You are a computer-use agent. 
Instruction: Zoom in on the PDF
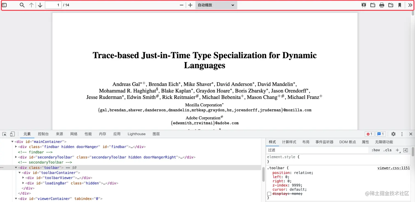pyautogui.click(x=190, y=5)
